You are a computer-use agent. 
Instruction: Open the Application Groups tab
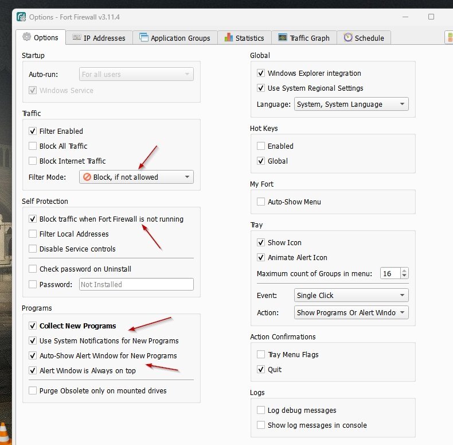coord(175,38)
